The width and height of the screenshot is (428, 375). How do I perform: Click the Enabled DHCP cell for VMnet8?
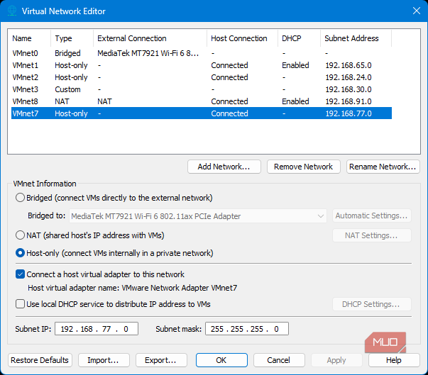[295, 101]
